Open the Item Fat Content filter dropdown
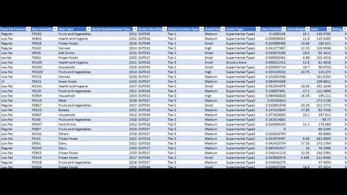 click(28, 29)
